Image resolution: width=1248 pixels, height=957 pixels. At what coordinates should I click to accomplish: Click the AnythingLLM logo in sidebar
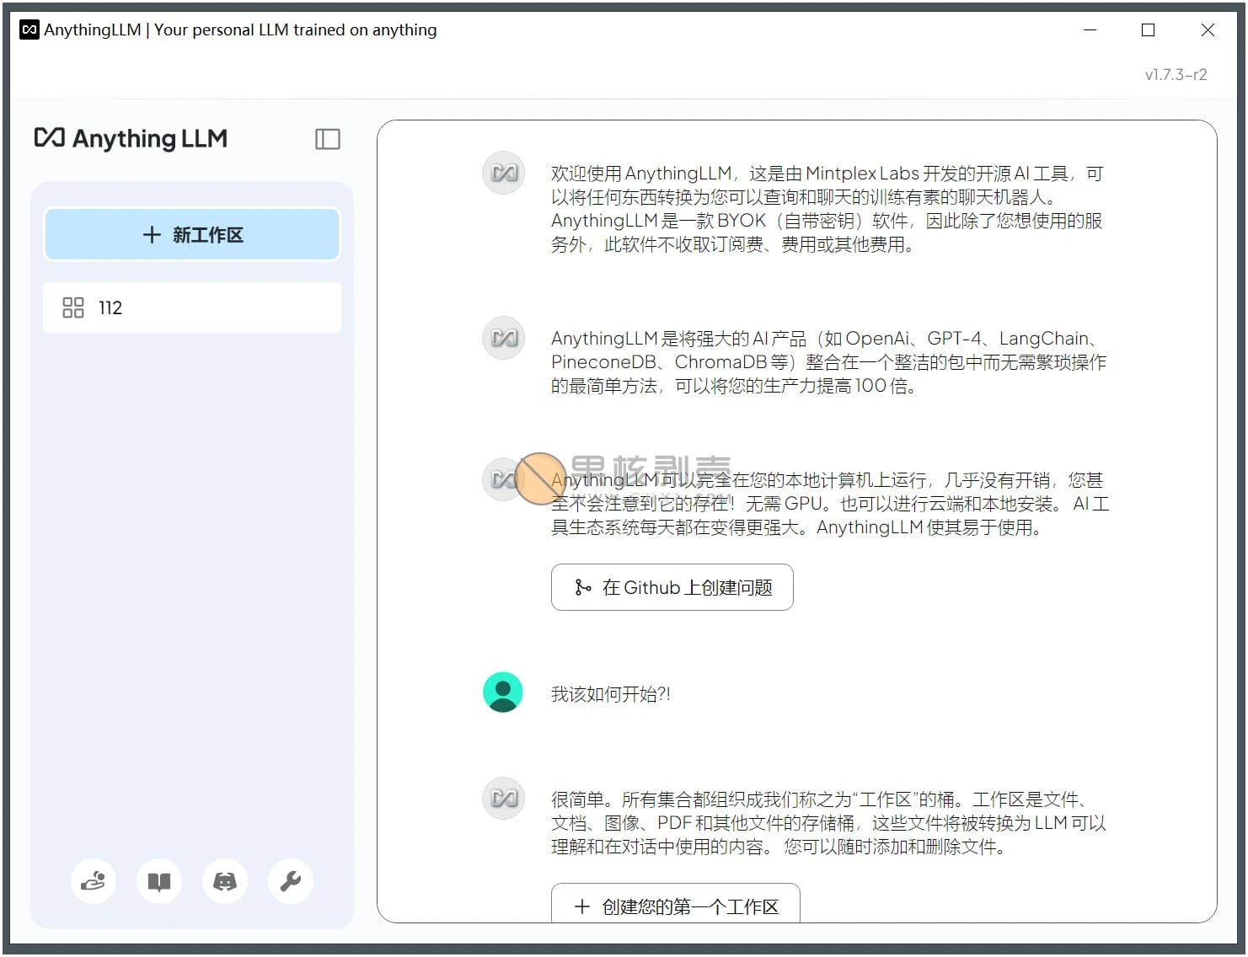[131, 138]
